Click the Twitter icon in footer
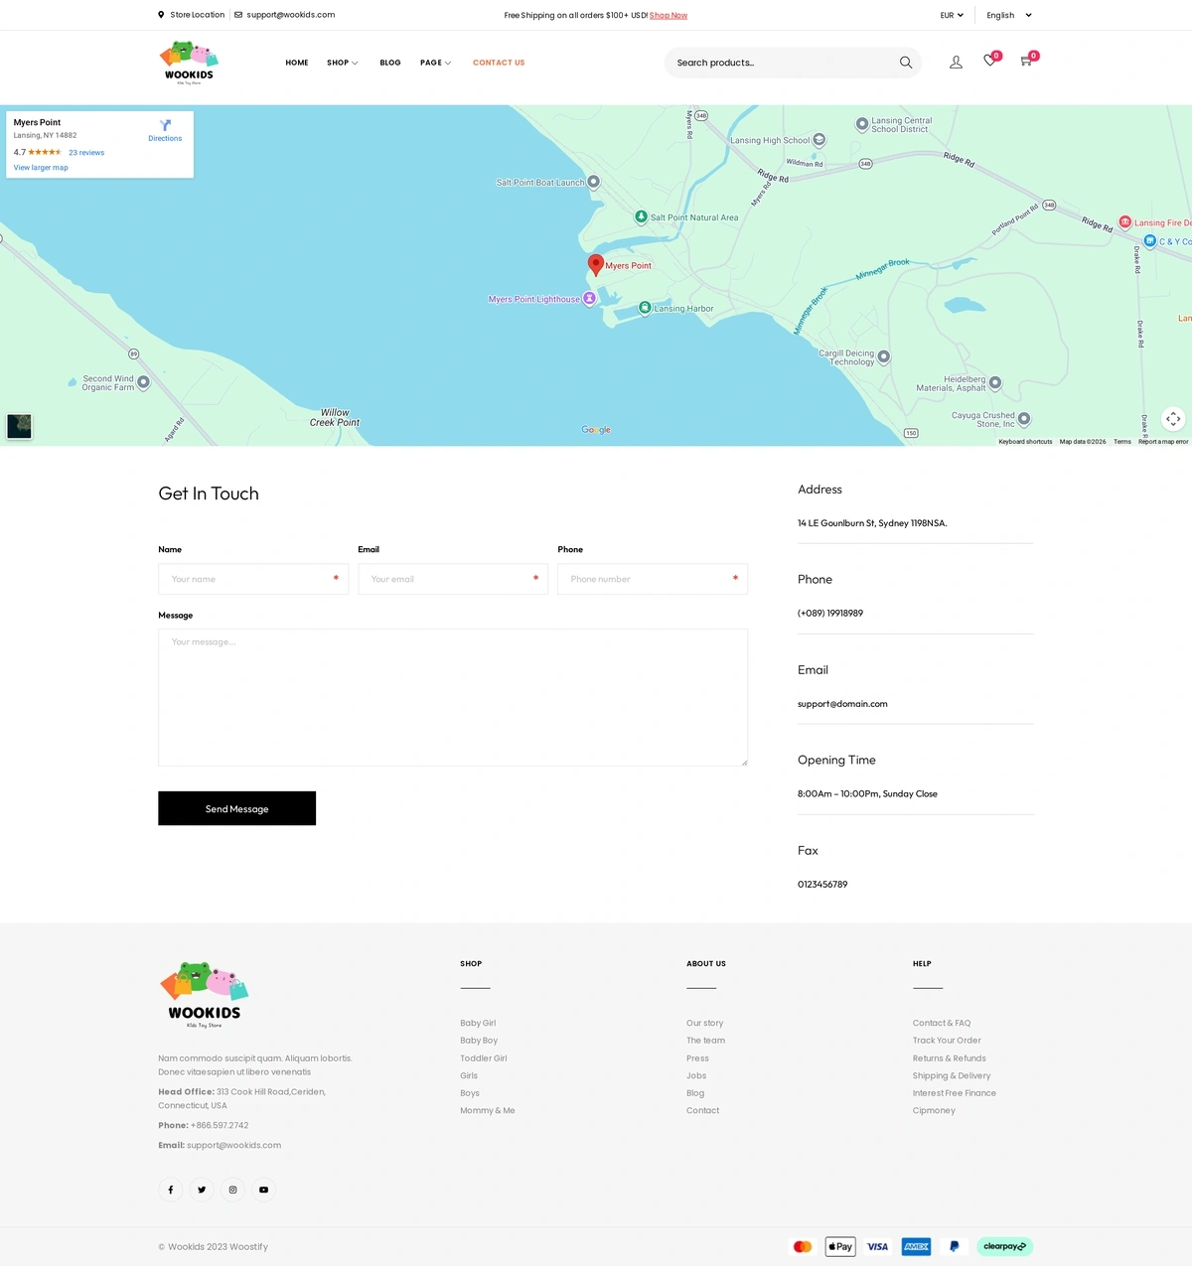 (202, 1190)
